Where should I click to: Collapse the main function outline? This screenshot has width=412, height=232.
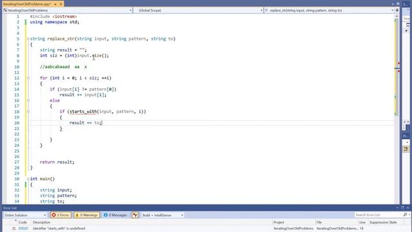28,179
